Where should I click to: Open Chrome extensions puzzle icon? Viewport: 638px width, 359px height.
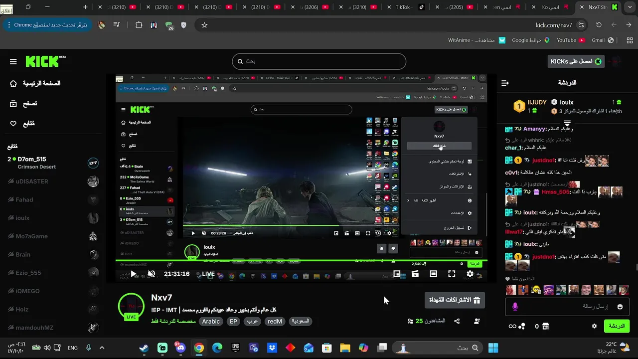[139, 25]
